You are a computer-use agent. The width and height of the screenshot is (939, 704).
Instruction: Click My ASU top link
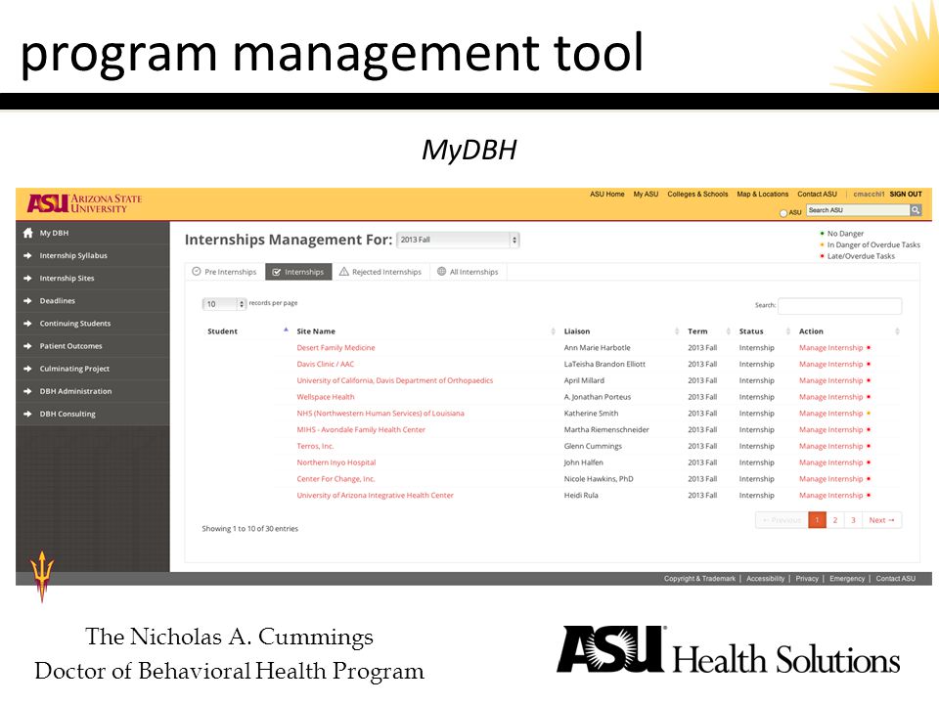point(646,194)
